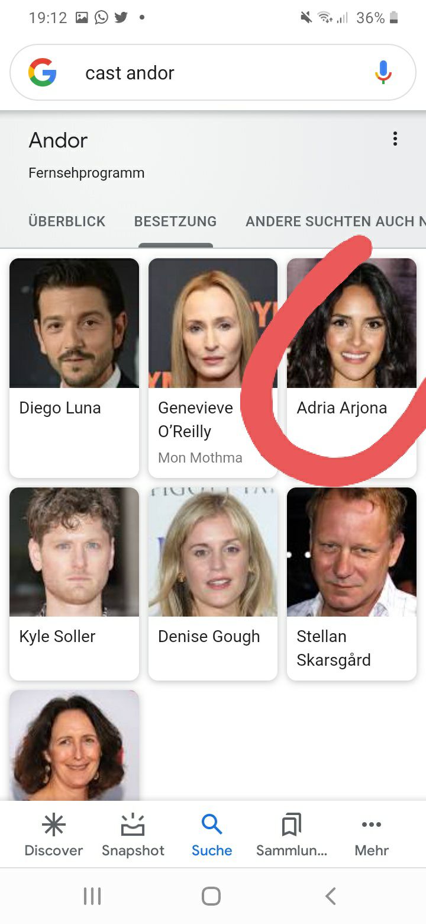Open the Snapshot icon in bottom bar

[133, 824]
